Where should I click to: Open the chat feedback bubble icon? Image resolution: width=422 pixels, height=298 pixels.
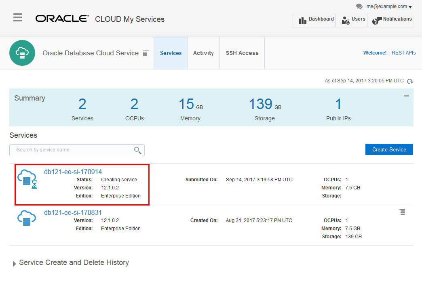(x=359, y=6)
